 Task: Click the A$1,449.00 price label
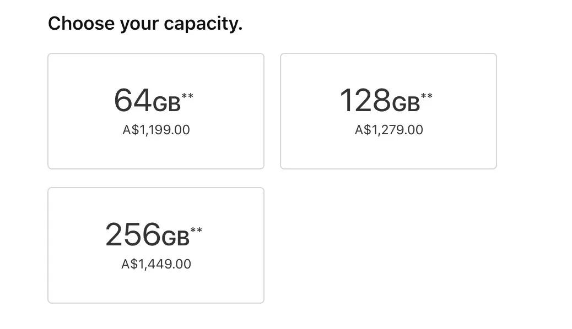pos(156,264)
